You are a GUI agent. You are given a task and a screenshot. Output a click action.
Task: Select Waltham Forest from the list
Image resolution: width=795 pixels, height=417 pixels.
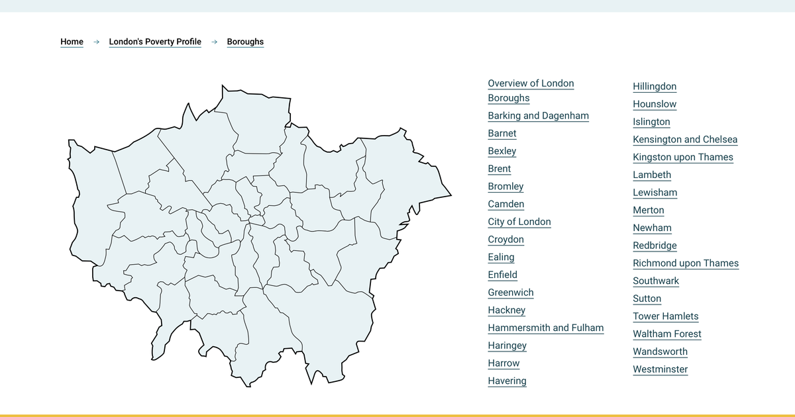667,334
